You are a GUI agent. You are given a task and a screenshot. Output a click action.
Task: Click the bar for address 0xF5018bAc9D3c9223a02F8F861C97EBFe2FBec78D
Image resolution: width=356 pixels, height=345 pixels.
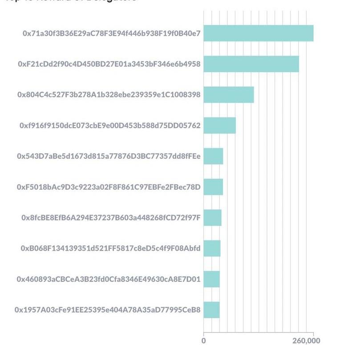(213, 187)
